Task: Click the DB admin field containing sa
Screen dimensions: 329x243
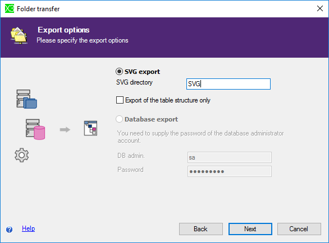Action: tap(230, 157)
